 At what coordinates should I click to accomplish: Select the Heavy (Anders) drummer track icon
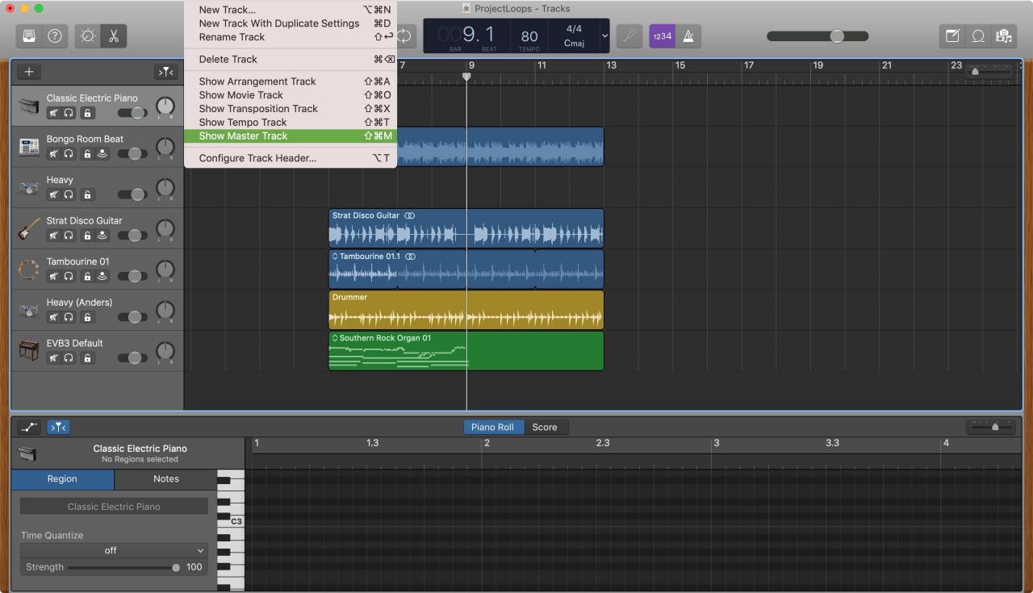29,310
